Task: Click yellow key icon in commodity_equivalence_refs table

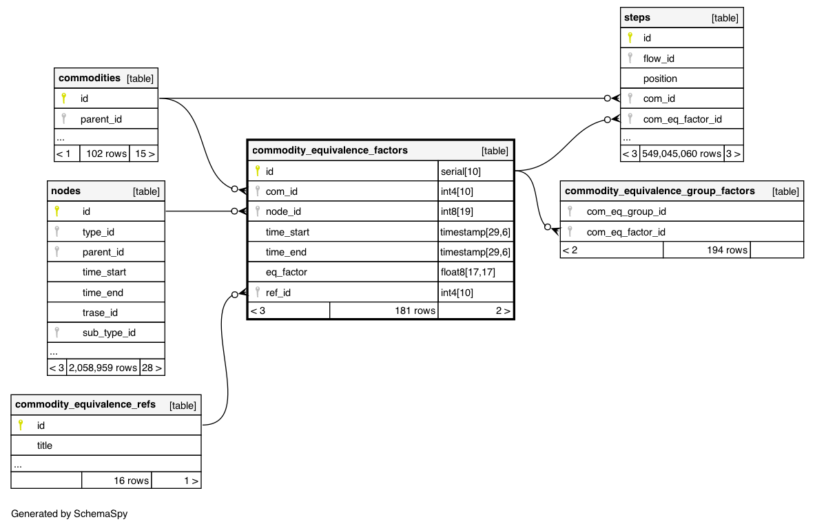Action: pos(21,425)
